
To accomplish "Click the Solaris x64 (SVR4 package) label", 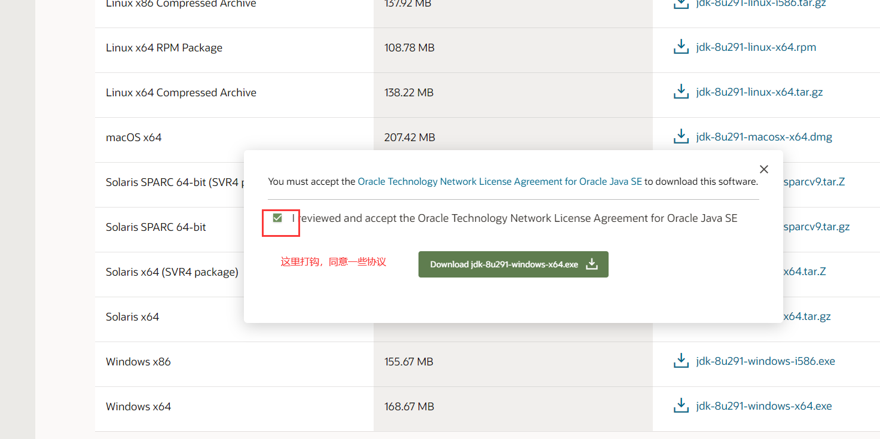I will (172, 272).
